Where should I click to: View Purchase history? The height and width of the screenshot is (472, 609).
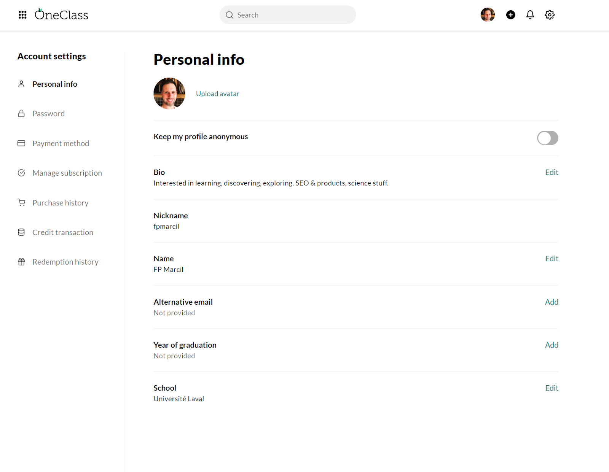tap(60, 203)
